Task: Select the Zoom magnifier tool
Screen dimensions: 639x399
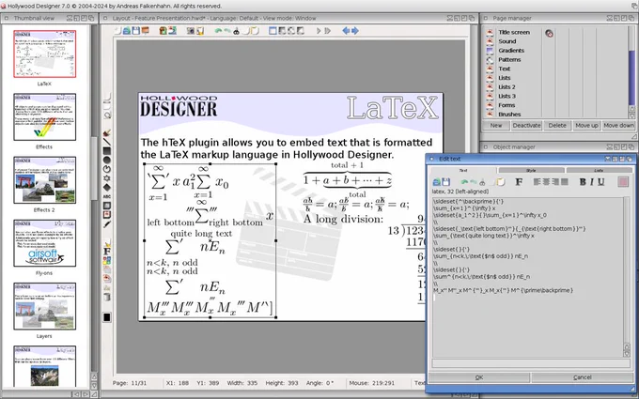Action: pos(107,115)
